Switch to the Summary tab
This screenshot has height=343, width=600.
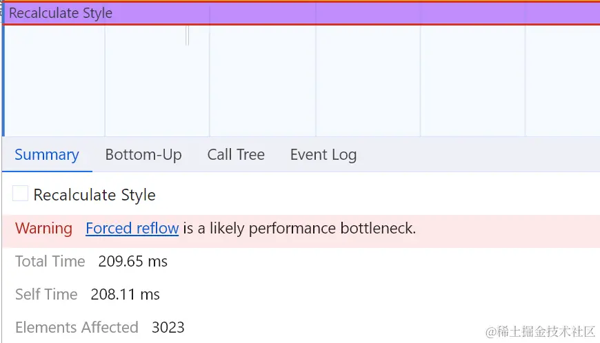coord(47,155)
